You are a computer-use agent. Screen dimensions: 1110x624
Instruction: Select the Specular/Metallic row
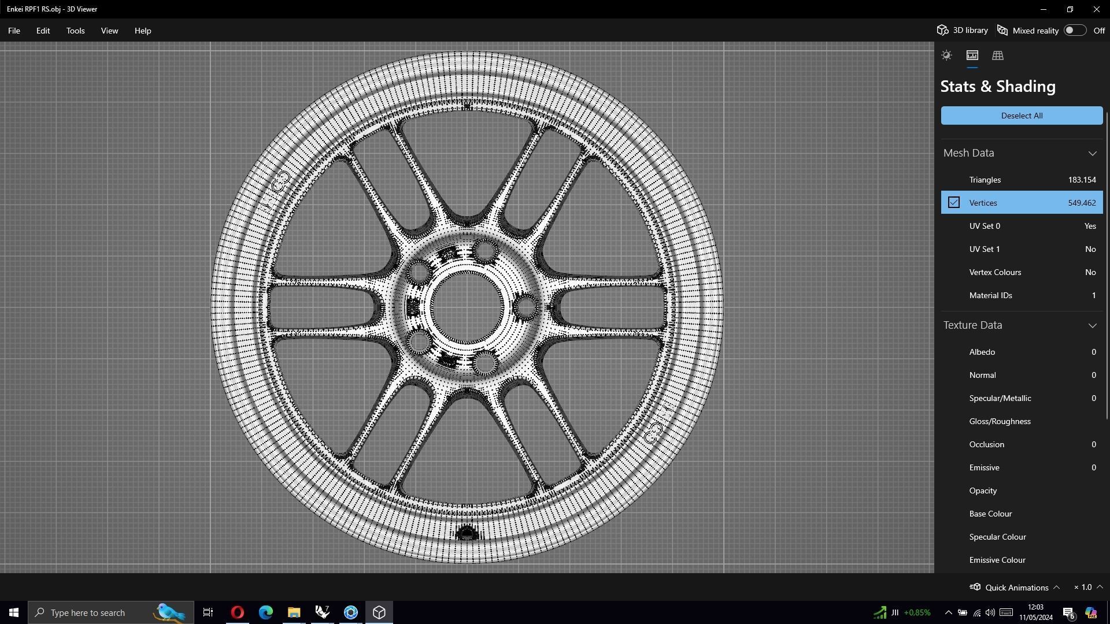1022,398
